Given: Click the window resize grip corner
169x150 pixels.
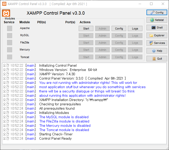Looking at the screenshot, I should 167,148.
